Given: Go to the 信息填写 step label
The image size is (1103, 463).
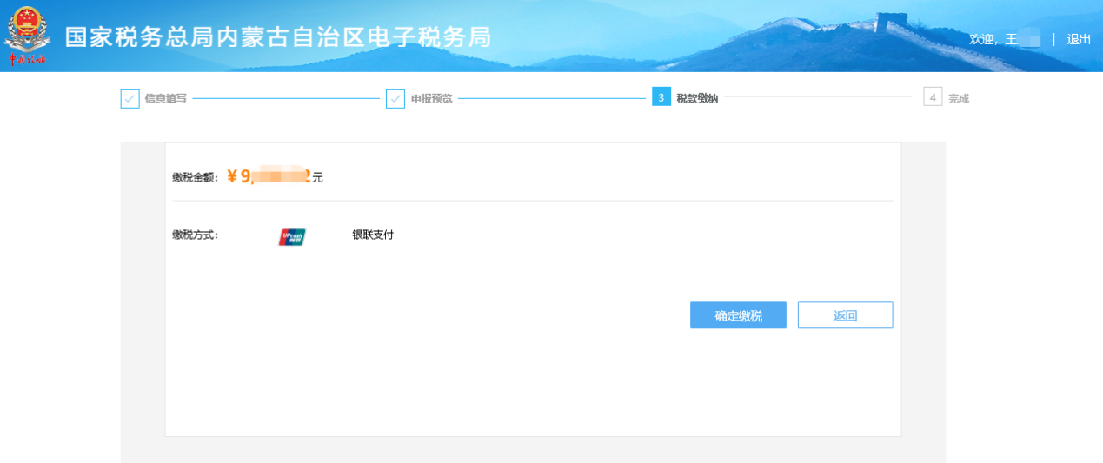Looking at the screenshot, I should coord(165,98).
